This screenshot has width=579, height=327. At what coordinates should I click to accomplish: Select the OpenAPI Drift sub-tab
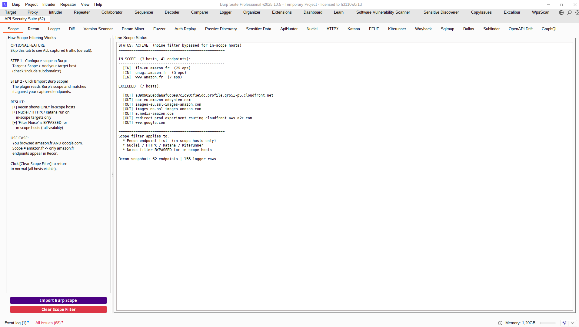click(x=521, y=29)
